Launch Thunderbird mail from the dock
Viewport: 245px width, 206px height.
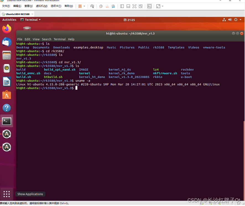[7, 42]
